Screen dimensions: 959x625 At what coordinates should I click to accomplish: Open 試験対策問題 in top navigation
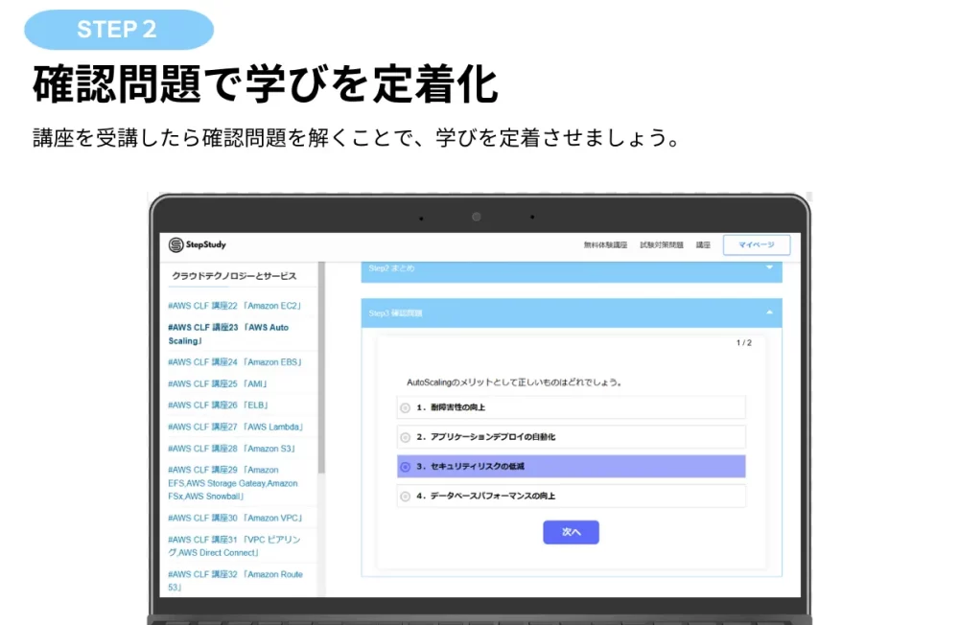click(662, 245)
